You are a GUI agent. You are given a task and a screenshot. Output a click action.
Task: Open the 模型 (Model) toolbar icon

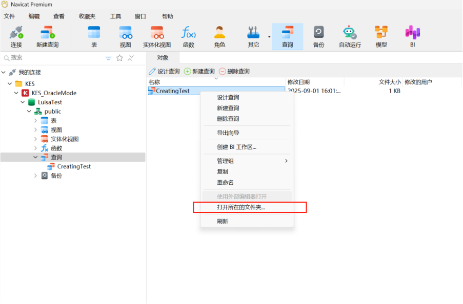click(381, 36)
